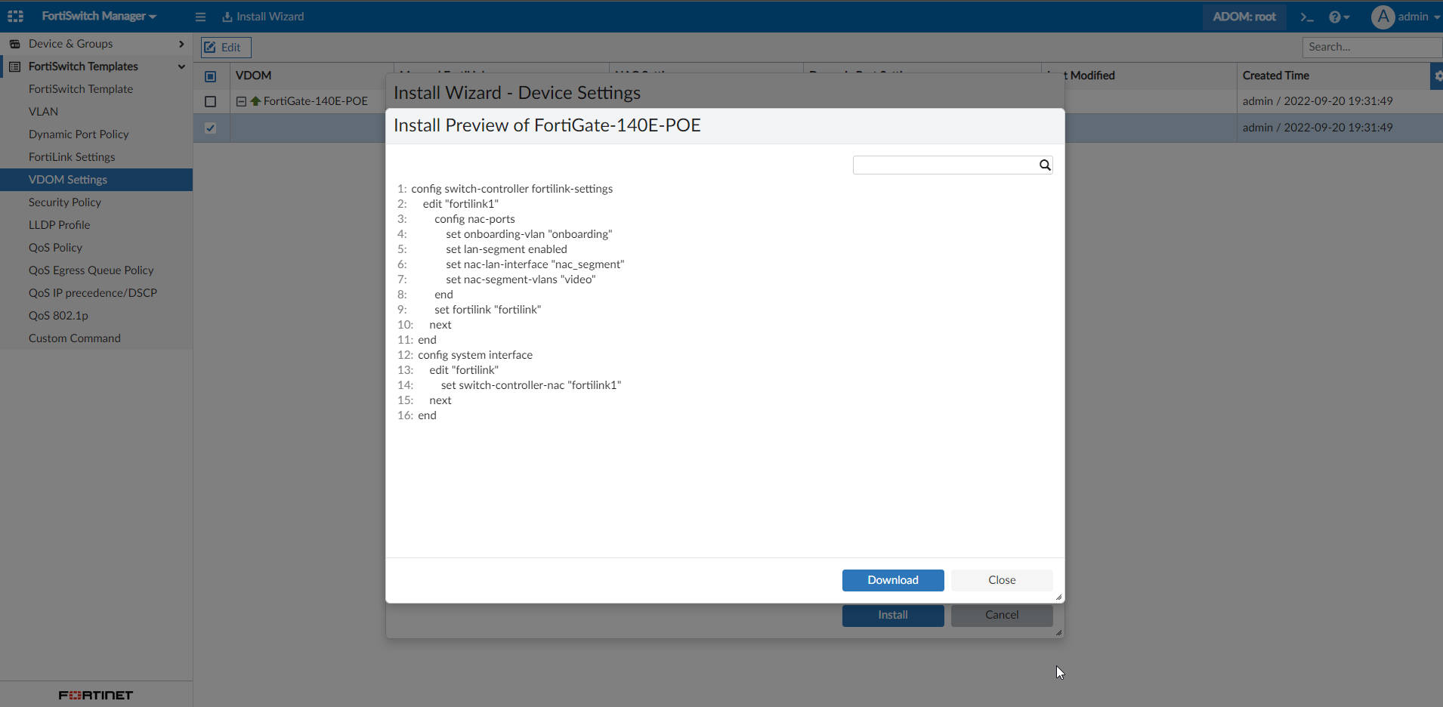Click the top-right Search field
Image resolution: width=1443 pixels, height=707 pixels.
click(x=1372, y=47)
